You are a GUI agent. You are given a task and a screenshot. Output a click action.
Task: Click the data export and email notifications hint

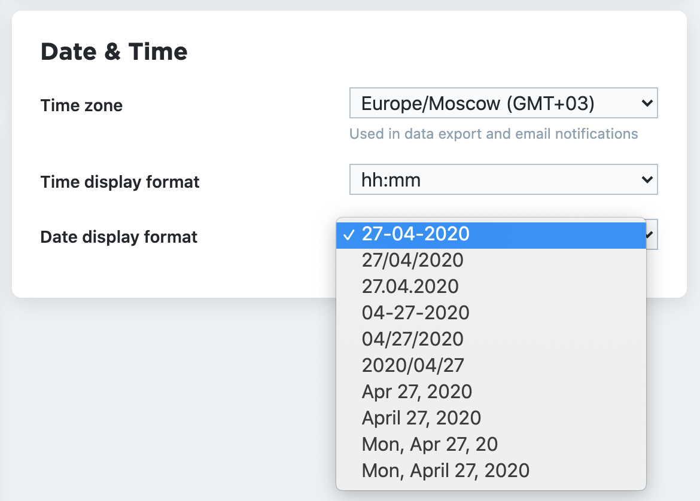pos(494,134)
